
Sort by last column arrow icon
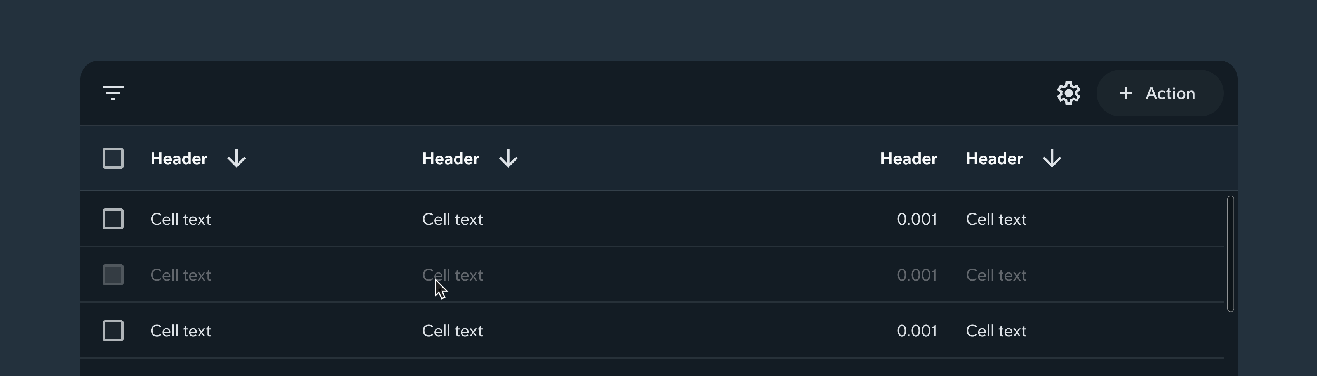pos(1052,158)
